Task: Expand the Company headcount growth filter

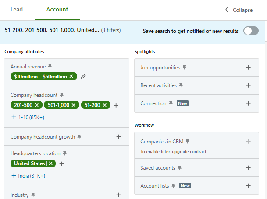Action: [x=118, y=137]
